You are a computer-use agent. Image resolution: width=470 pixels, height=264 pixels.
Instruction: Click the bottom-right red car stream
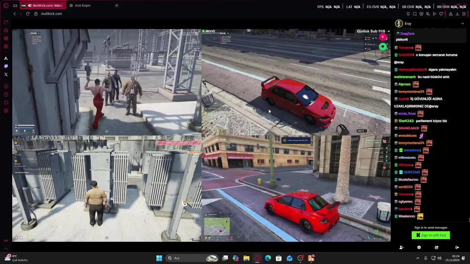pos(296,188)
